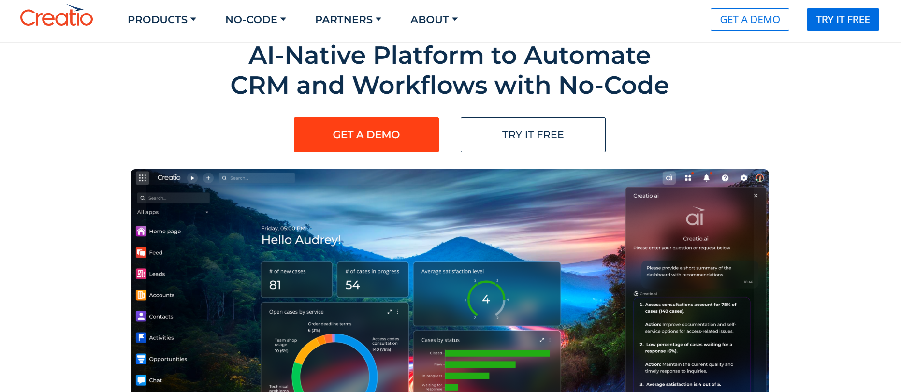This screenshot has height=392, width=901.
Task: Close the Creatio ai panel
Action: click(756, 196)
